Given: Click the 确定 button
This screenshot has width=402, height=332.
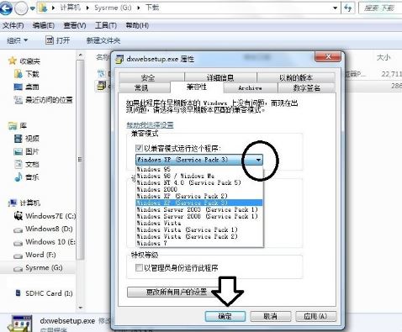Looking at the screenshot, I should tap(225, 316).
